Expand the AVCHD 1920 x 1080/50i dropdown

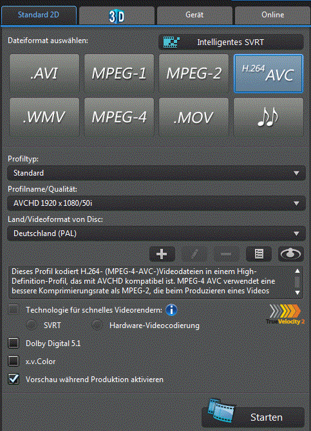click(156, 203)
